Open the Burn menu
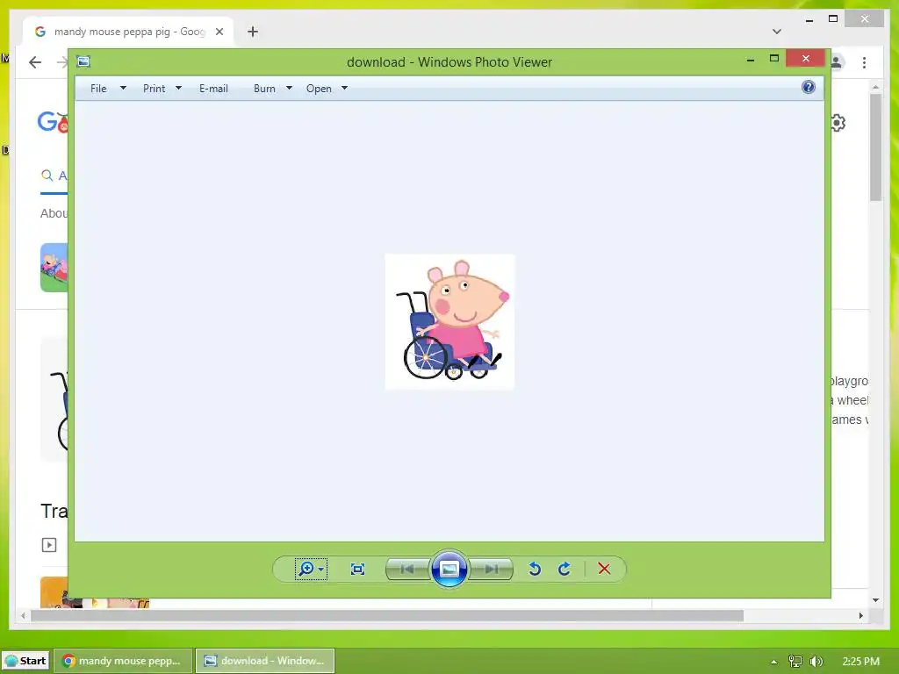 point(264,89)
